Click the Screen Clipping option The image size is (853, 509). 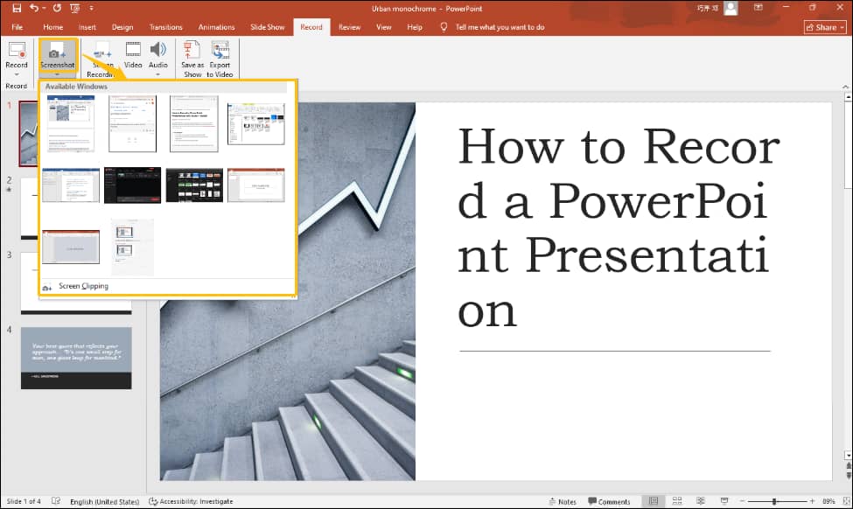pyautogui.click(x=82, y=286)
